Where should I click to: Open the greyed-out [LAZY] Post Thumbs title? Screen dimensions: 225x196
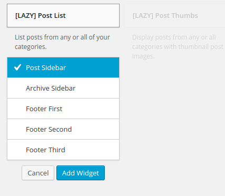point(165,16)
